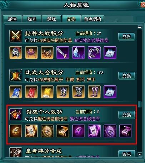Switch to the 称号 tab
Viewport: 145px width, 163px height.
click(32, 19)
